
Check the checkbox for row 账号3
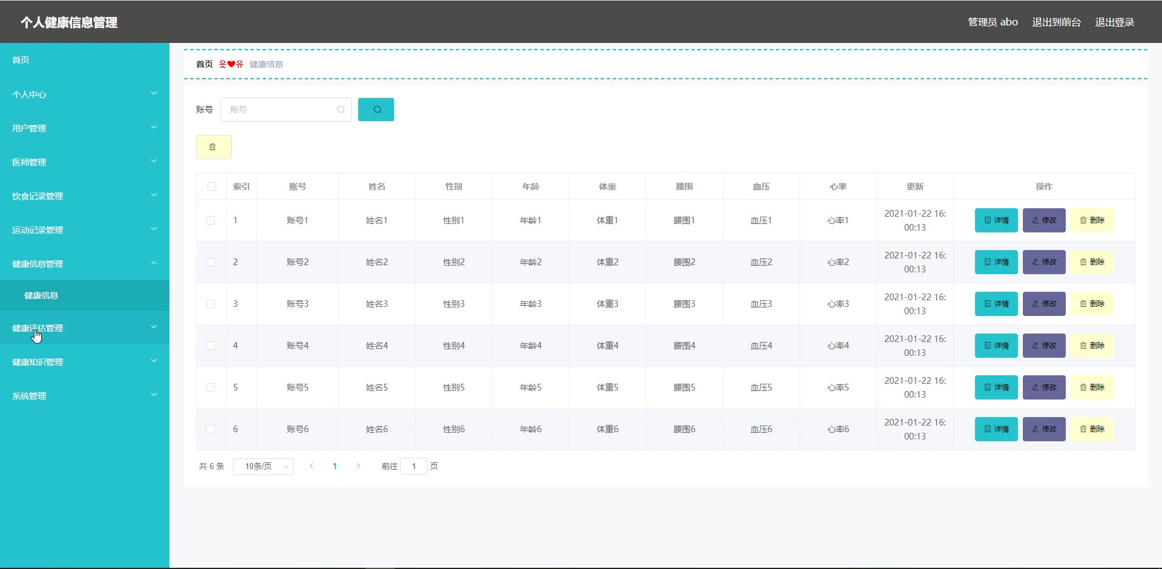tap(211, 304)
